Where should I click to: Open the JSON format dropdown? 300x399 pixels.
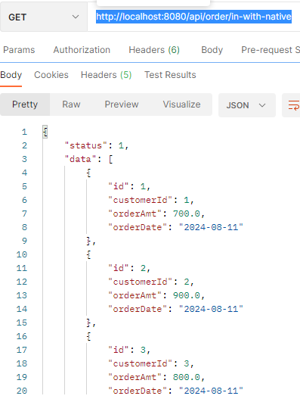coord(247,105)
